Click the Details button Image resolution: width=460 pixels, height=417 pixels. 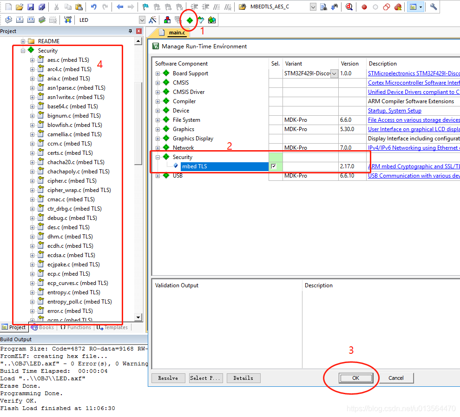pos(243,378)
